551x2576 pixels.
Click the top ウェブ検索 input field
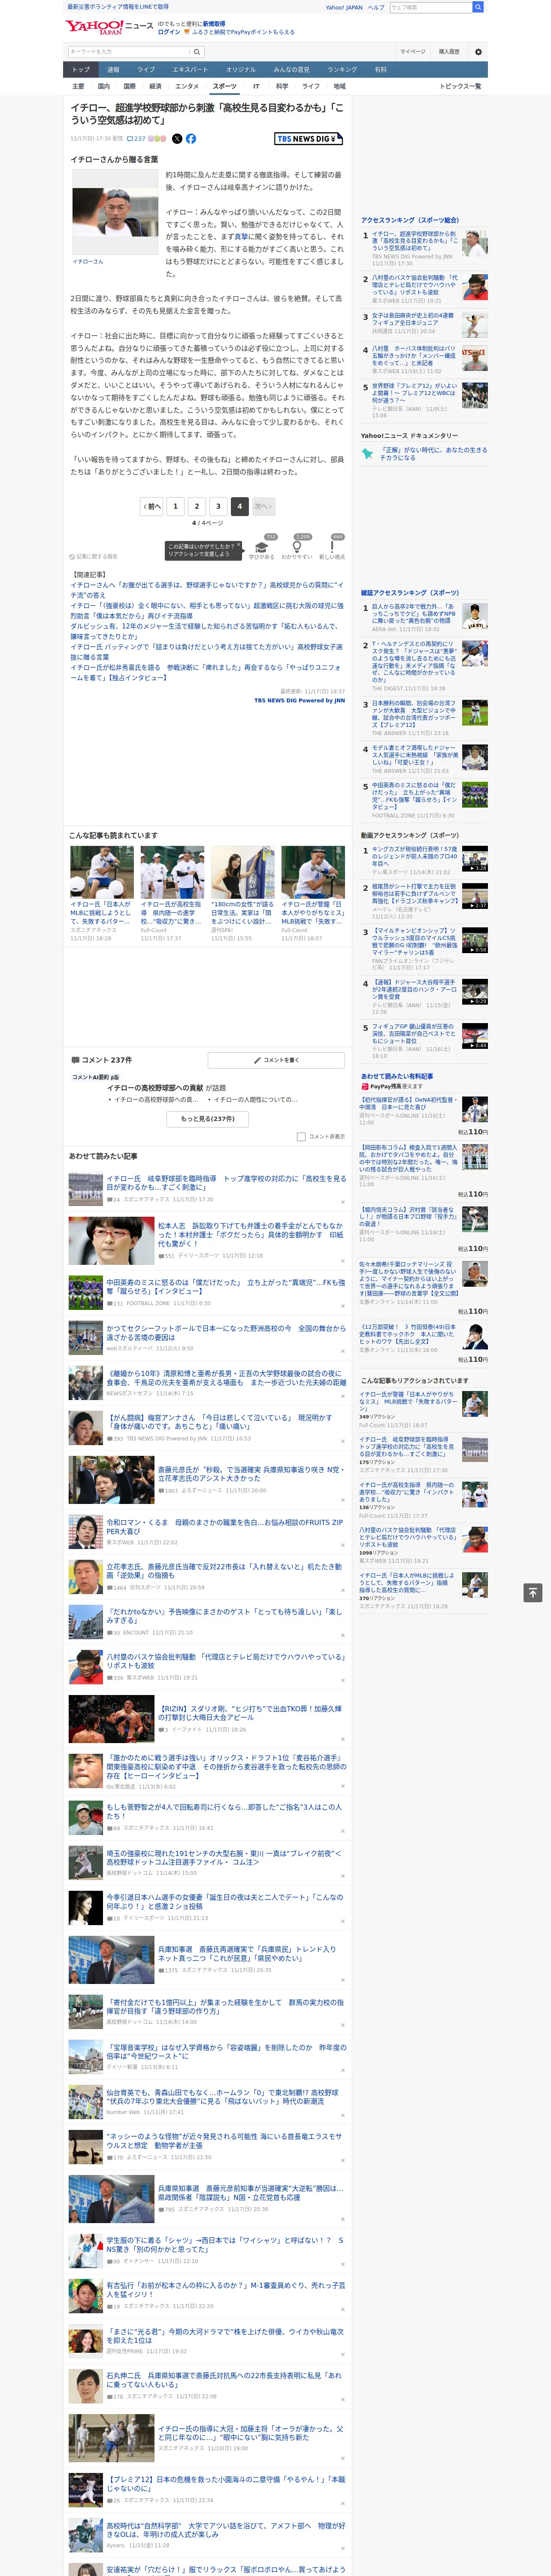431,7
